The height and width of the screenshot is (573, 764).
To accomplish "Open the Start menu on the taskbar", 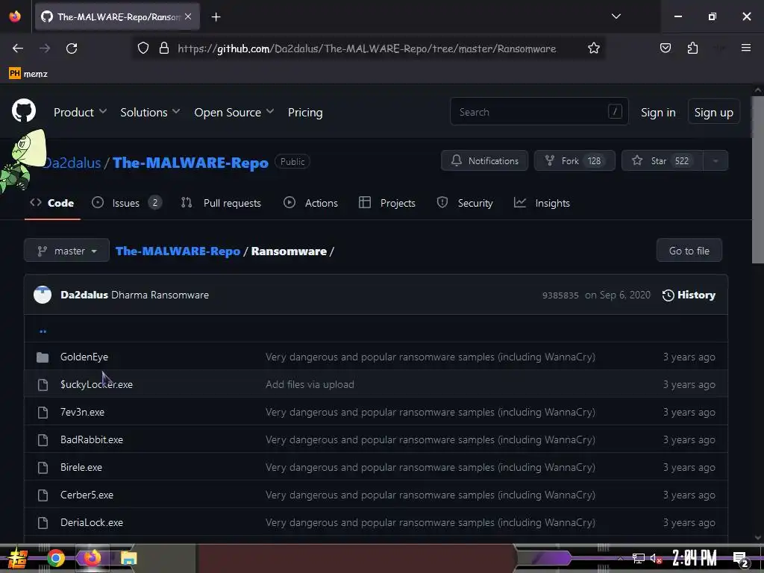I will (x=18, y=558).
